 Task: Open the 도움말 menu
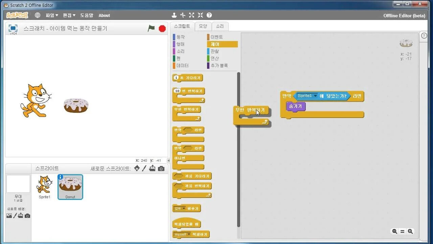click(87, 15)
